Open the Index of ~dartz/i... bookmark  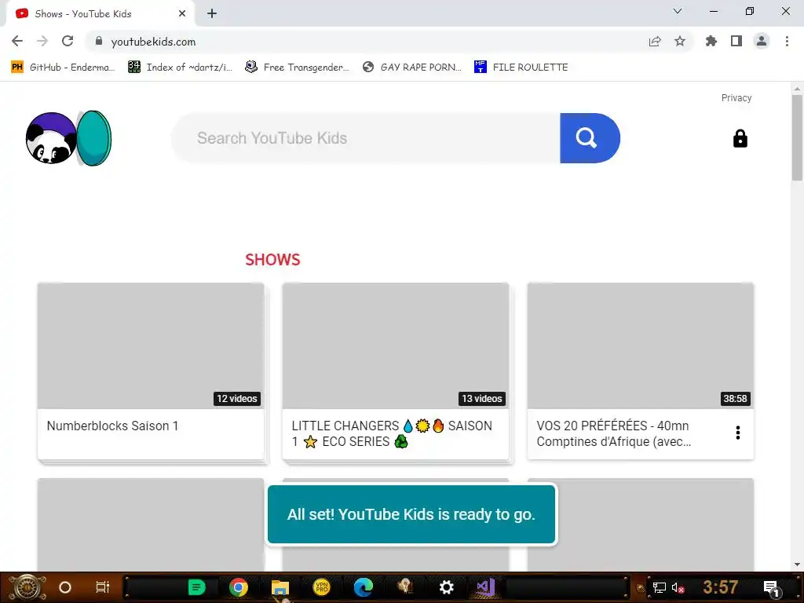180,68
